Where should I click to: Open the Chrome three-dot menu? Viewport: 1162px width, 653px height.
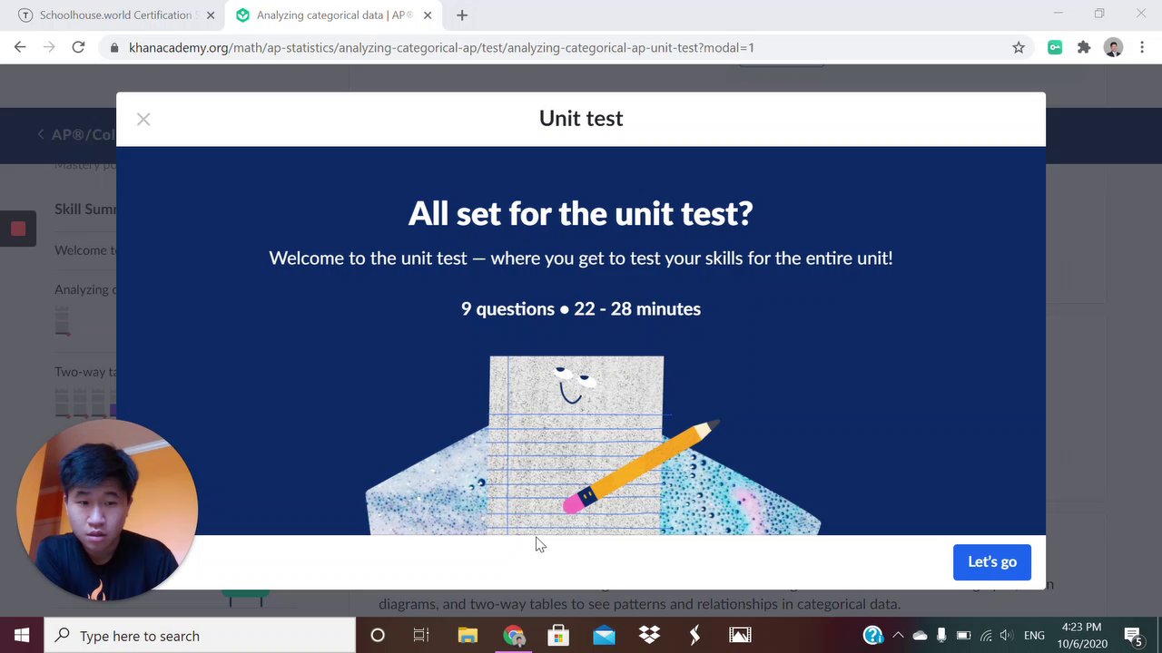coord(1141,47)
